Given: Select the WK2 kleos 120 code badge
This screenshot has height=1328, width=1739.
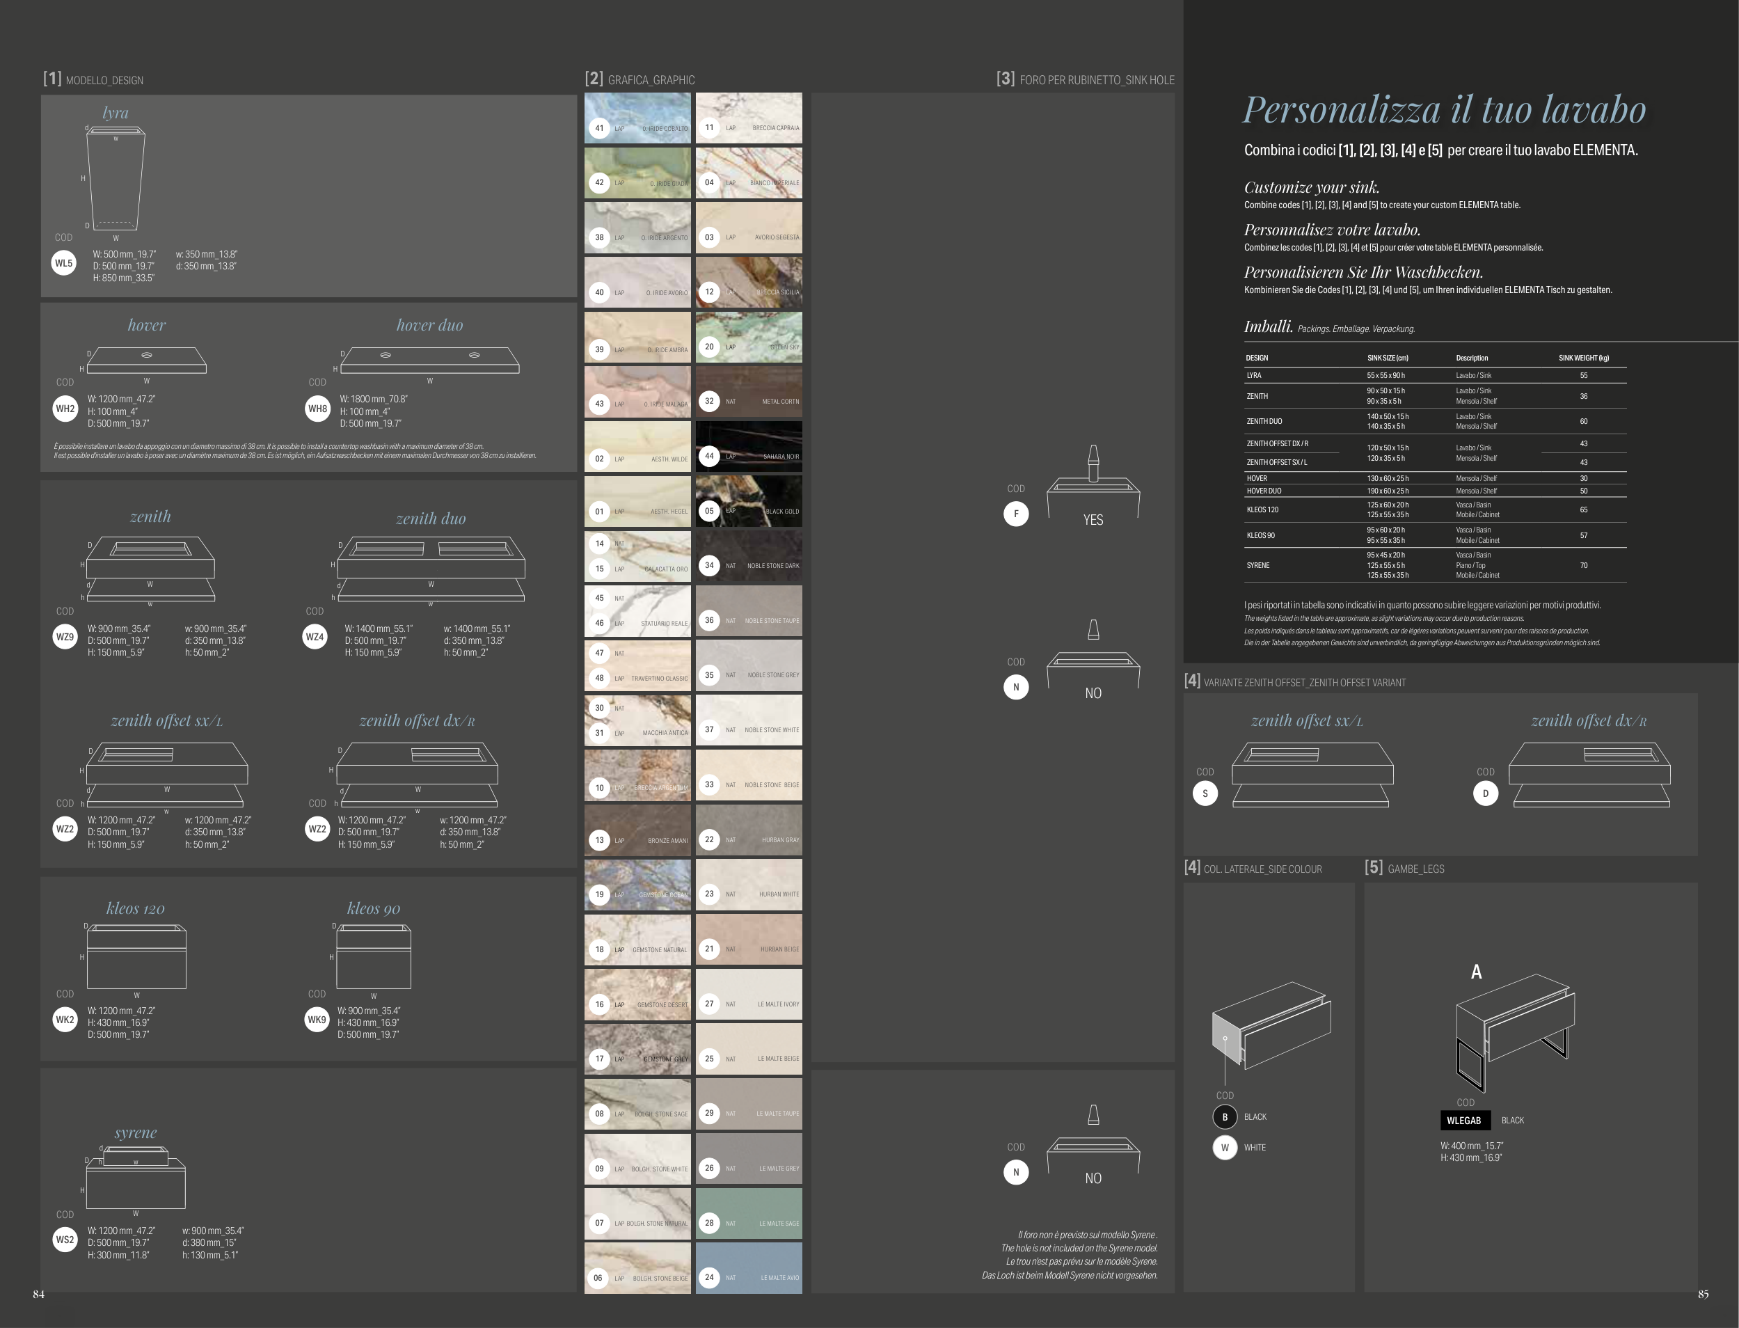Looking at the screenshot, I should tap(65, 1020).
